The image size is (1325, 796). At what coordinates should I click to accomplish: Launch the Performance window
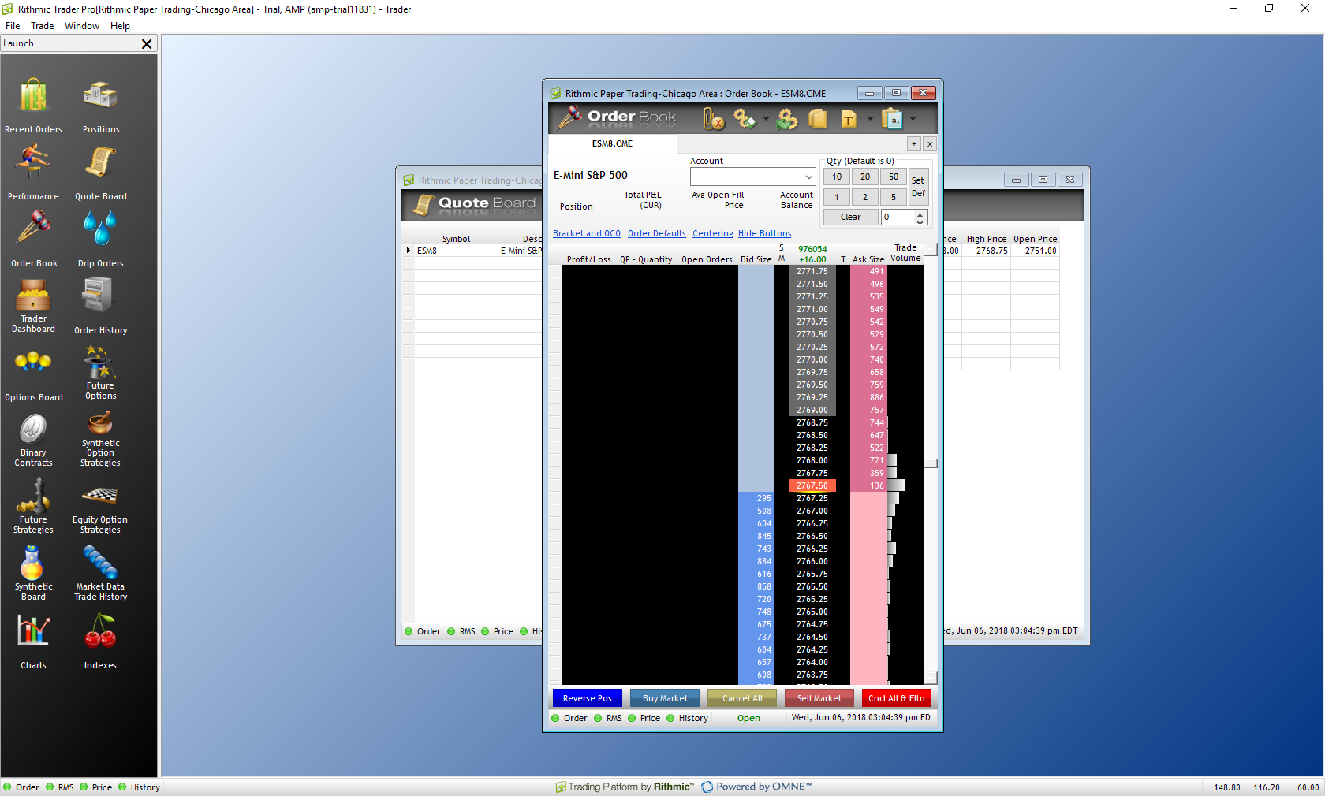click(33, 172)
